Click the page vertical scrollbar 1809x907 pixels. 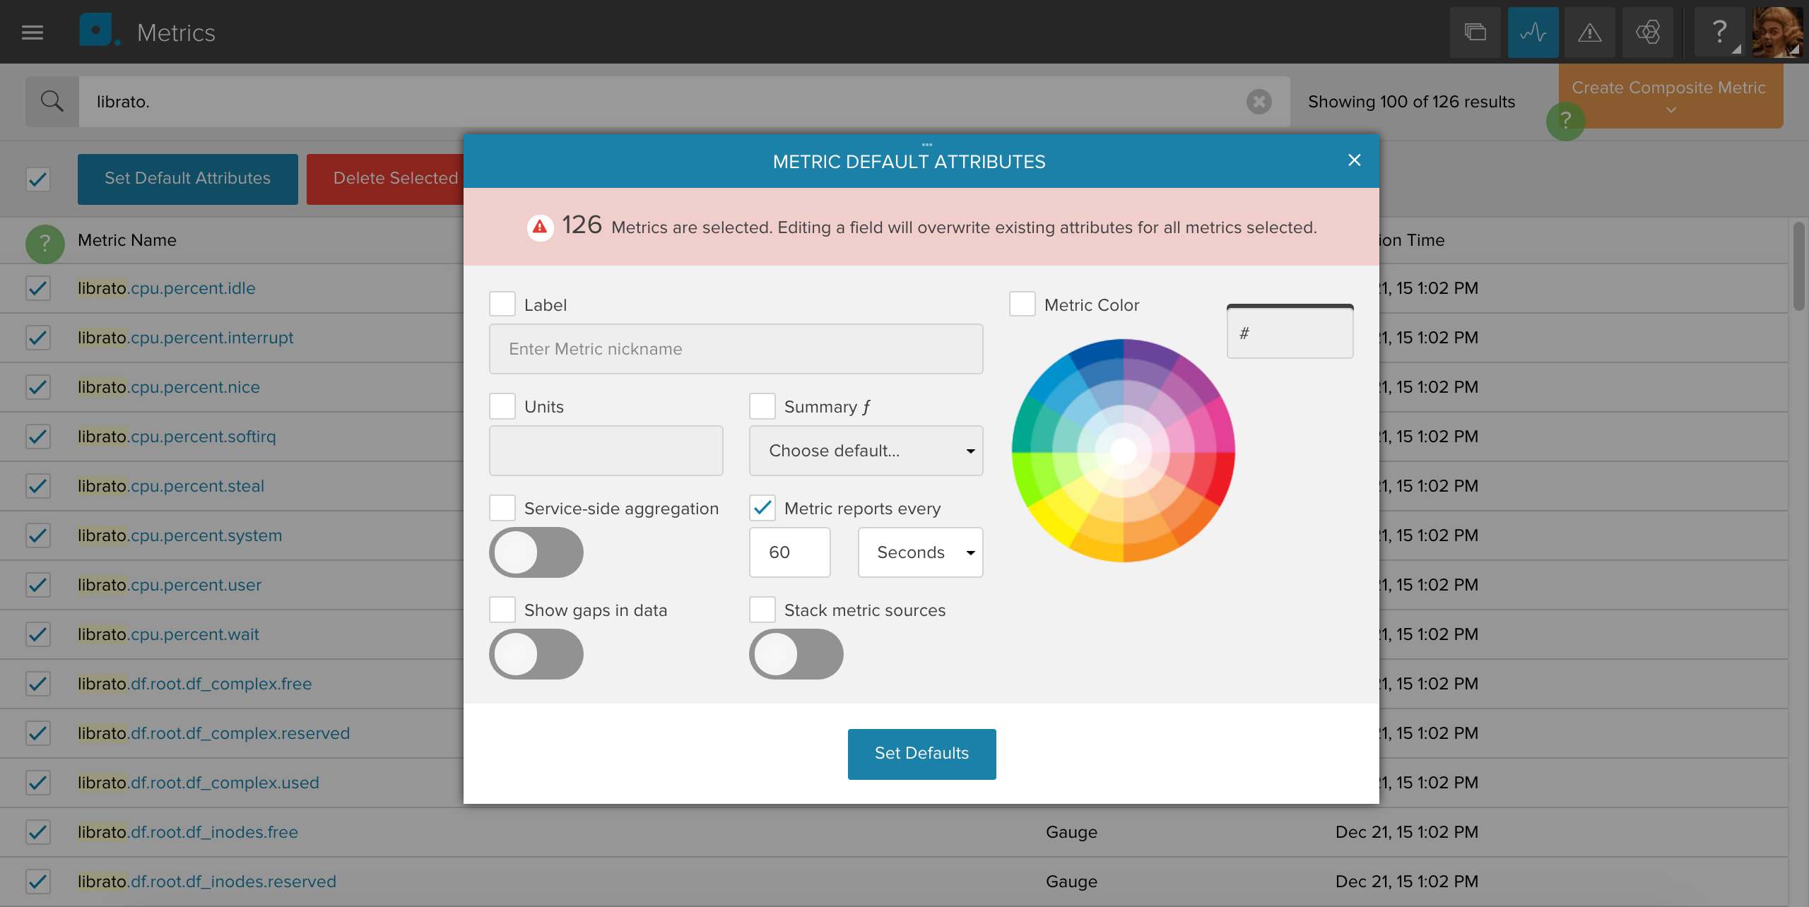(x=1798, y=267)
